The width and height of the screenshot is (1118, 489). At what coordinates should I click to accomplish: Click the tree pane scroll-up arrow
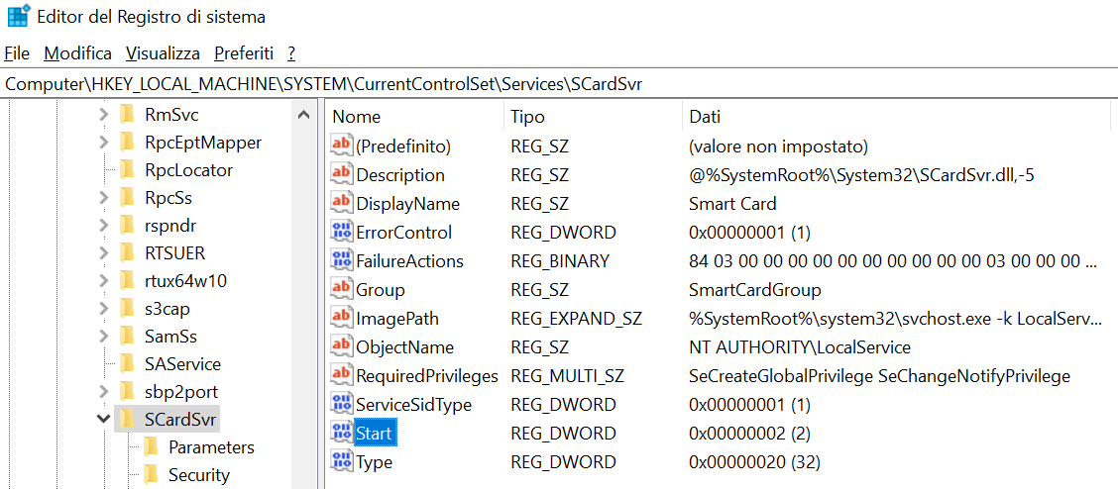point(303,115)
